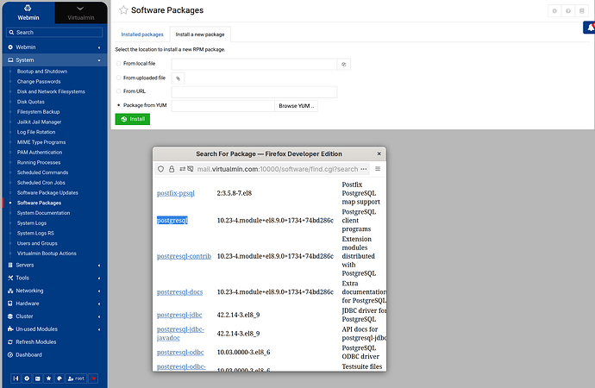Switch to the Virtualmin tab
Image resolution: width=595 pixels, height=388 pixels.
pos(83,11)
